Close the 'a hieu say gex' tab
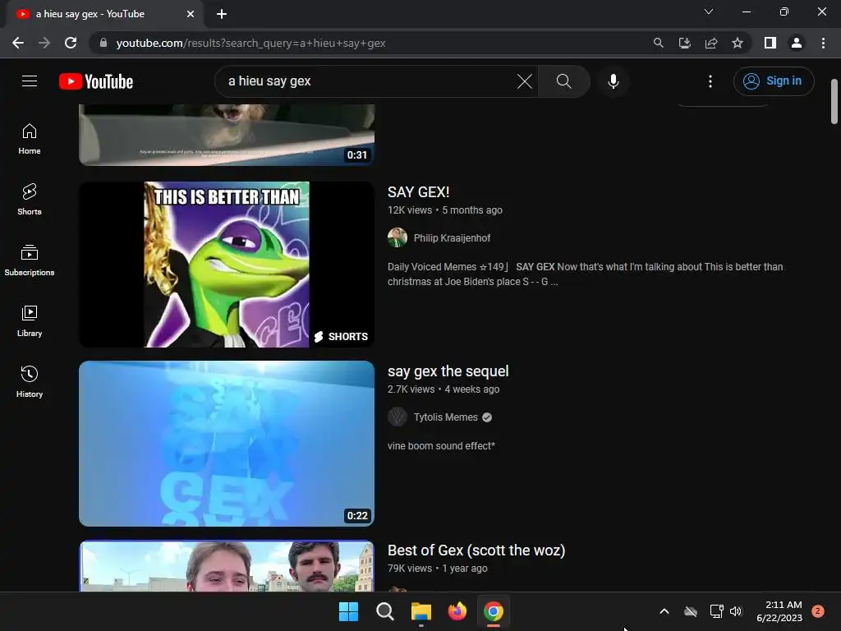 point(191,14)
